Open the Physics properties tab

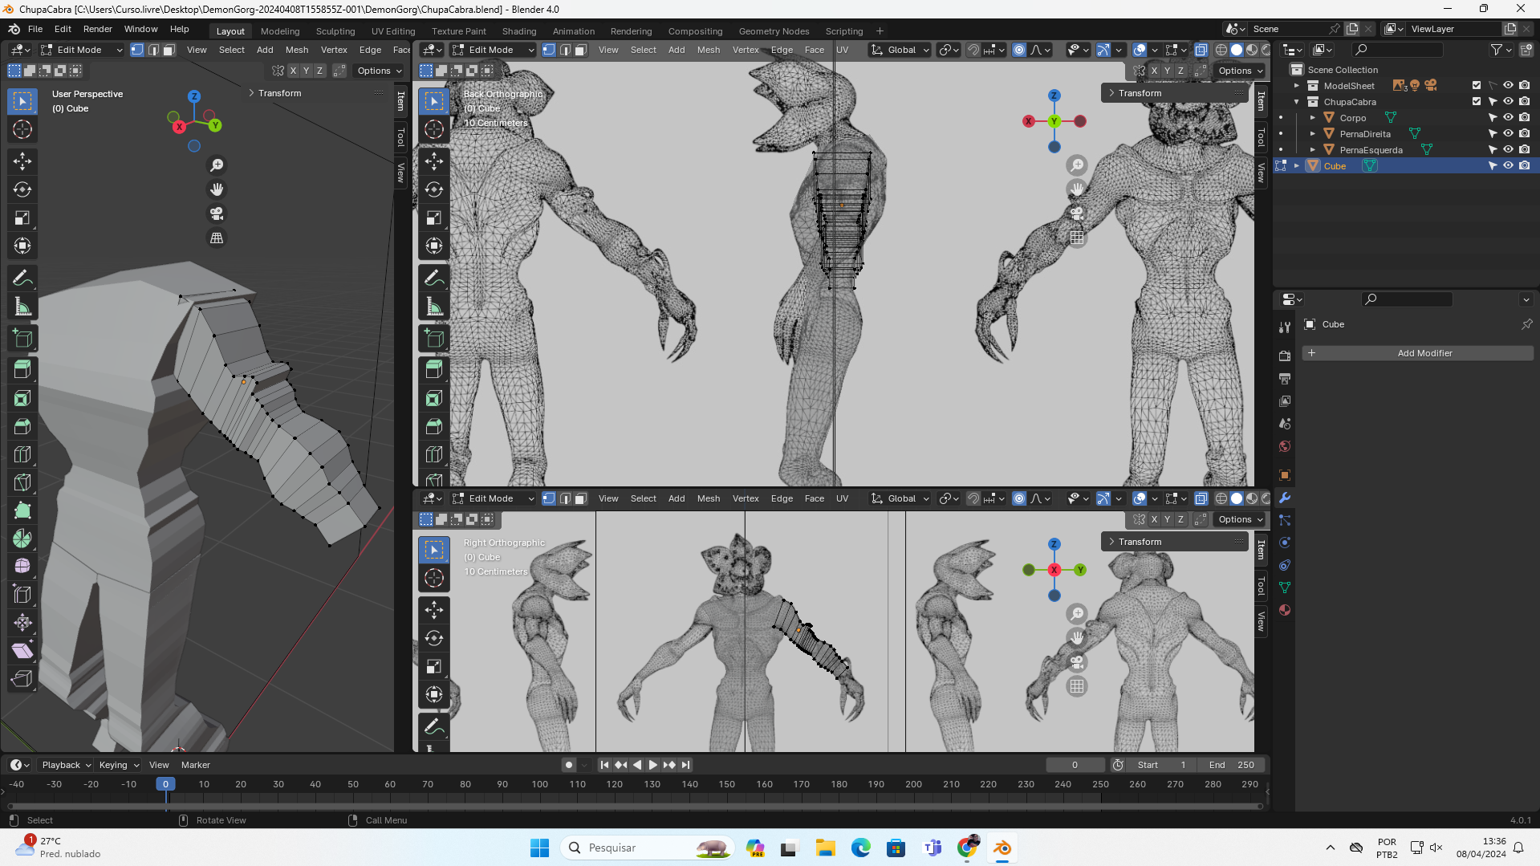[x=1285, y=543]
